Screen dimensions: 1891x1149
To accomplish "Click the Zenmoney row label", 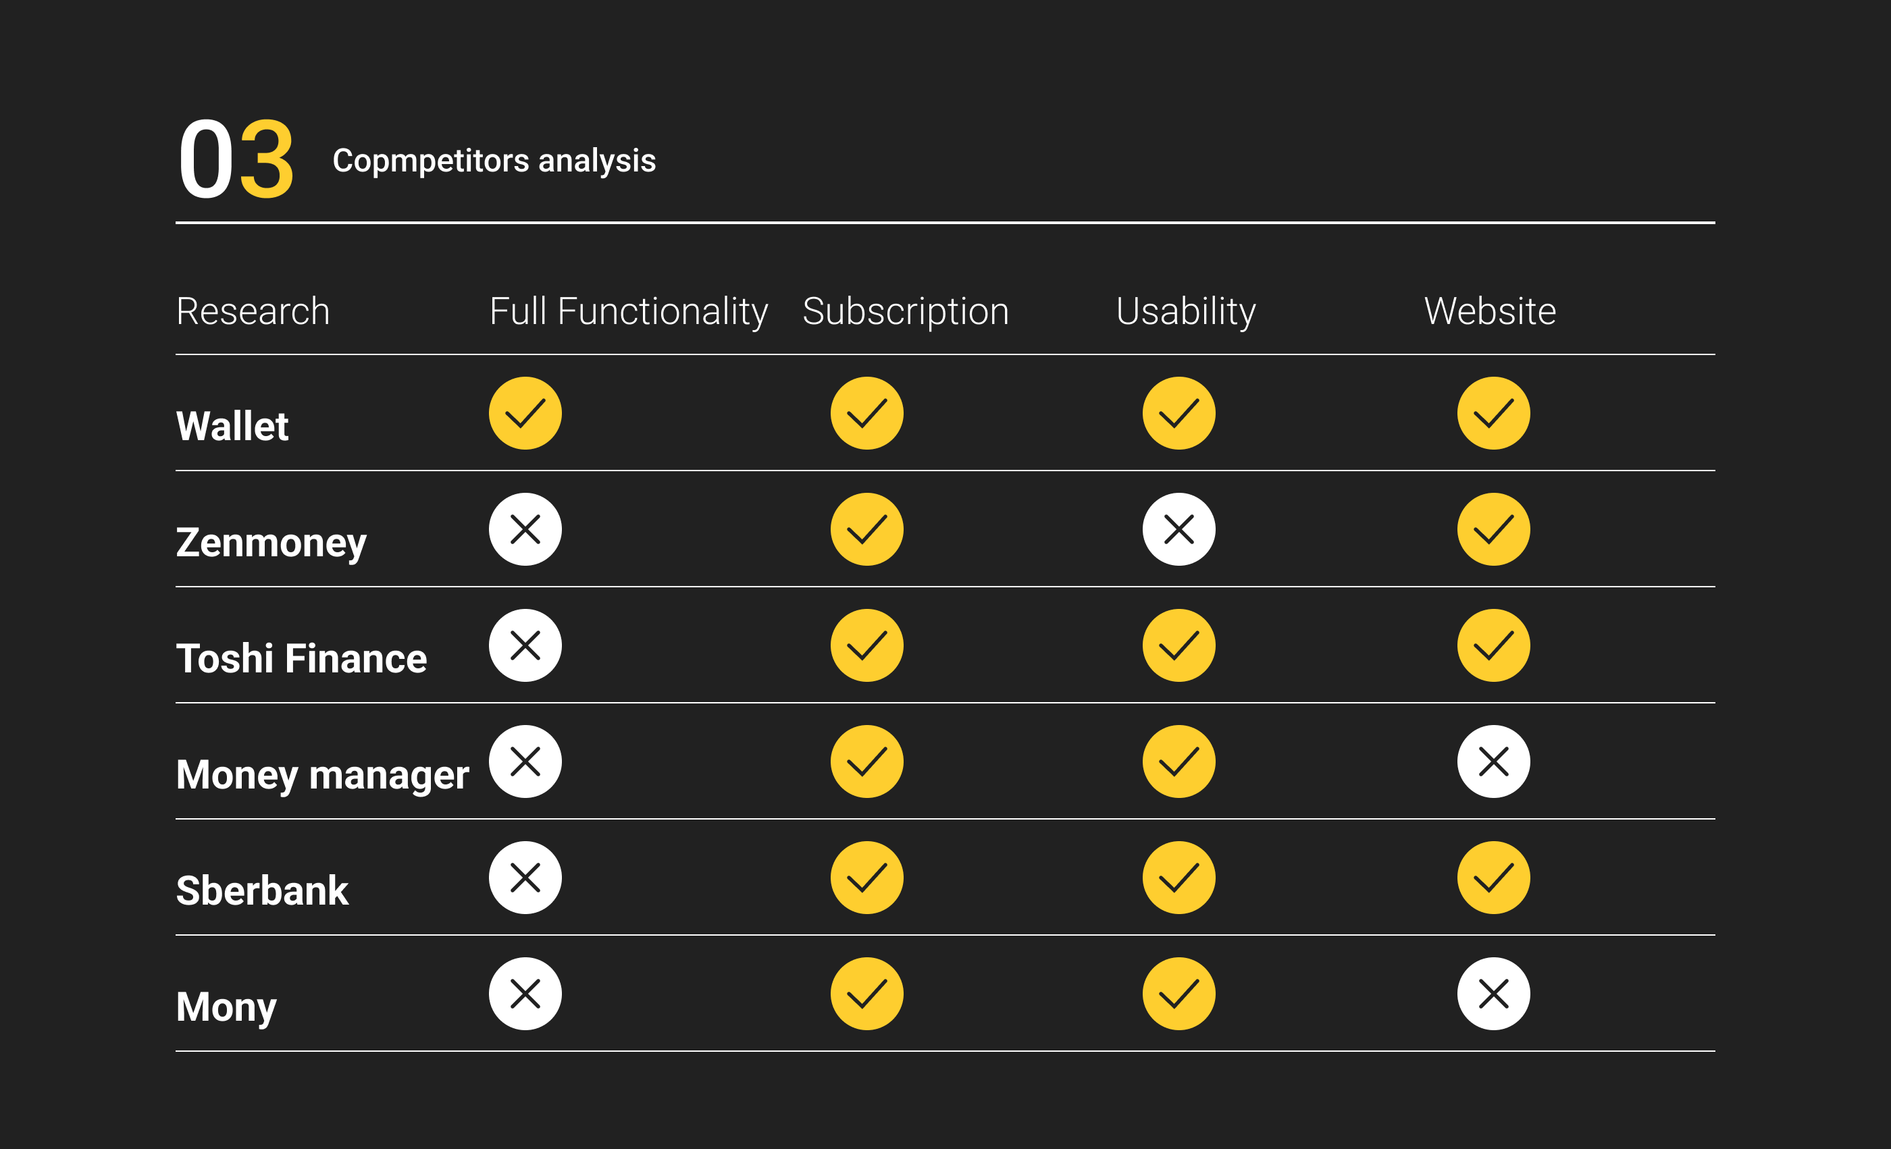I will click(271, 543).
